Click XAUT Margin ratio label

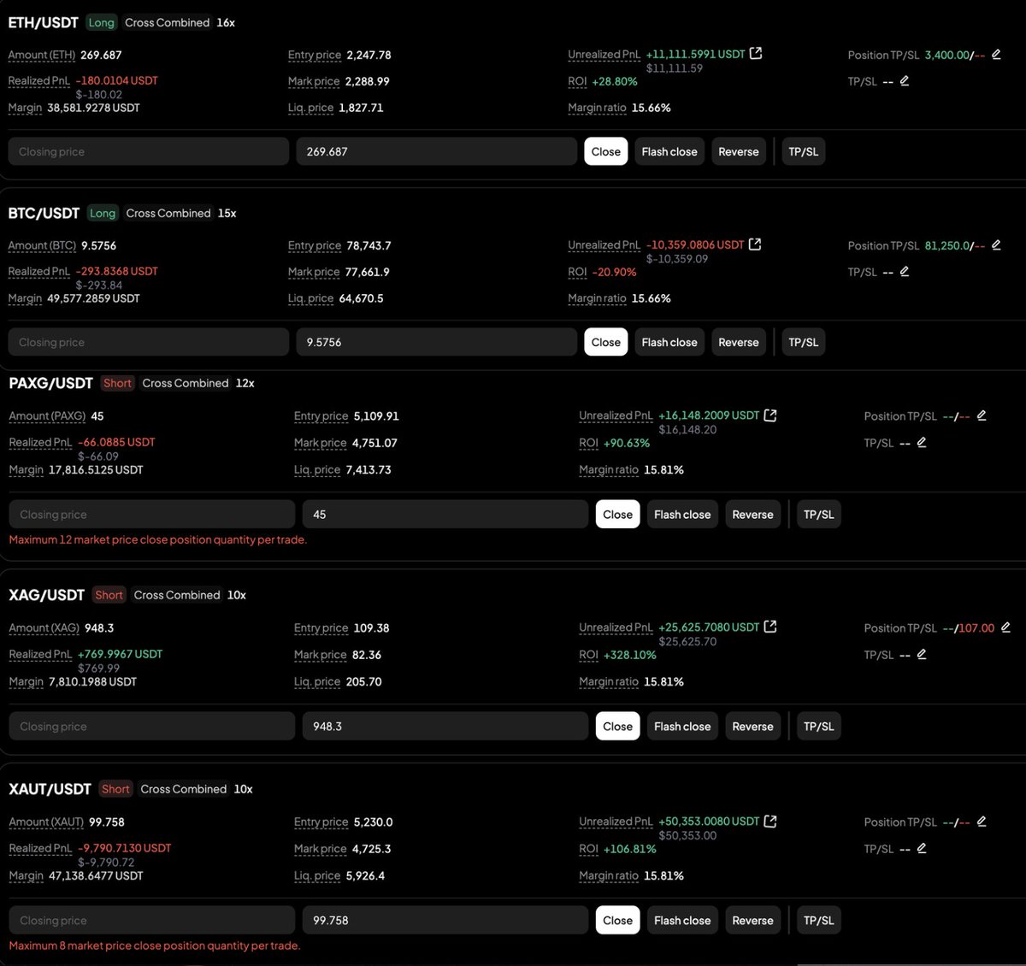[609, 875]
